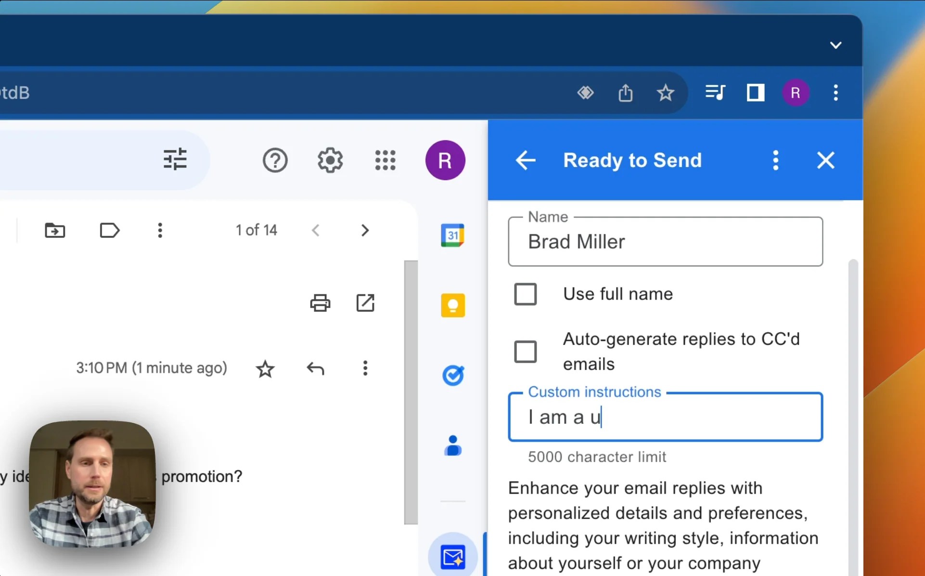This screenshot has width=925, height=576.
Task: Open Google Keep side panel icon
Action: (x=452, y=305)
